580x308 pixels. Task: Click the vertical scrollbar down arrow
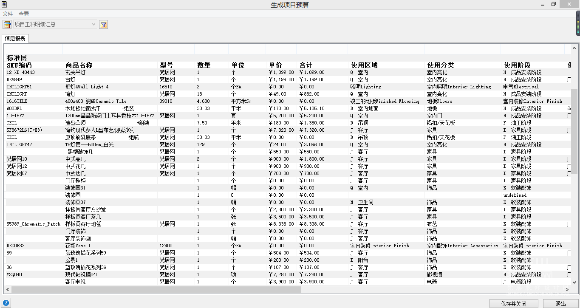(574, 282)
